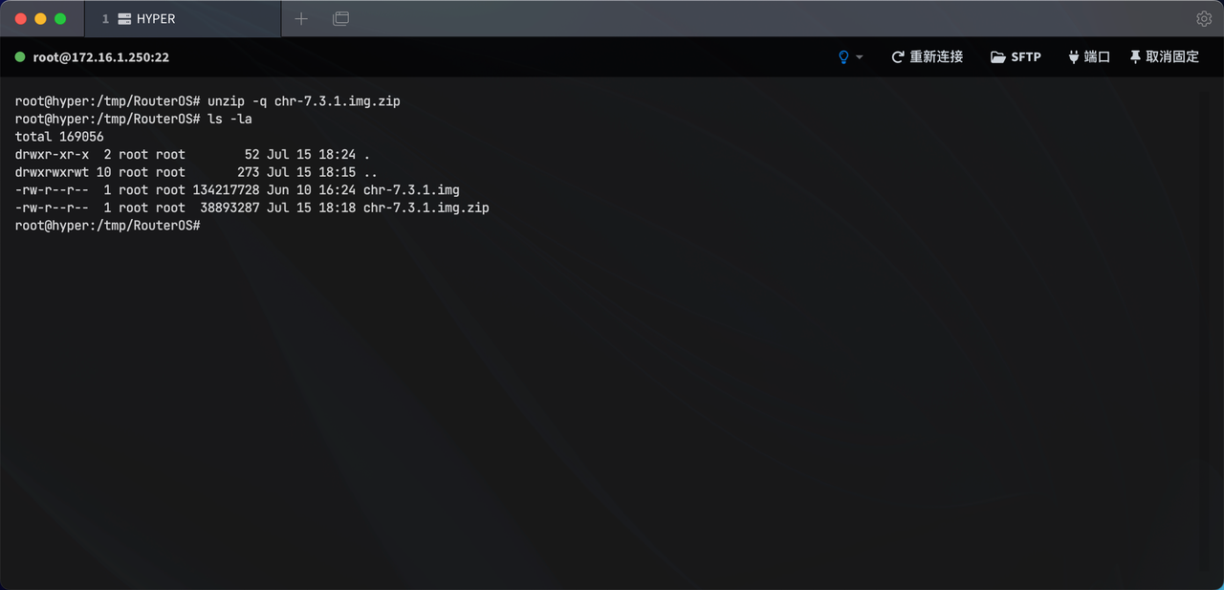Minimize the window with the yellow button

click(40, 18)
